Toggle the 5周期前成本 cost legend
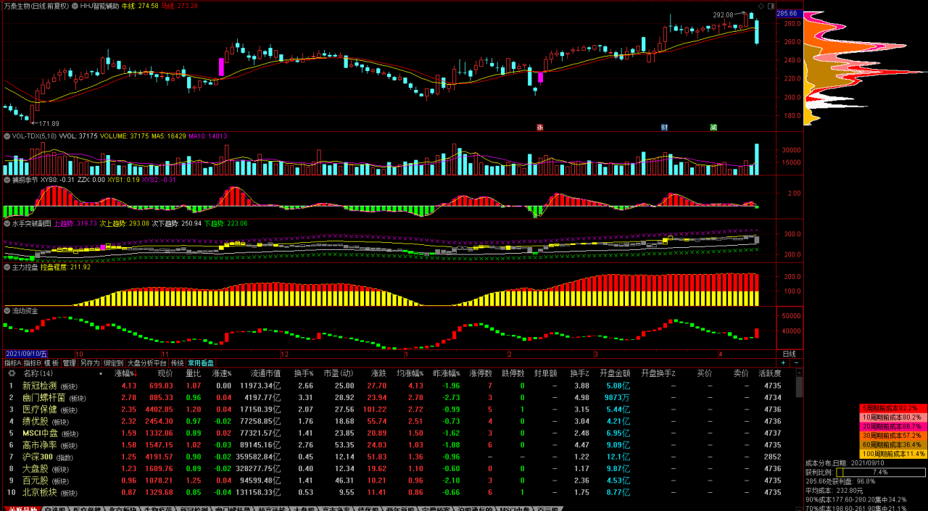This screenshot has width=928, height=511. click(x=892, y=408)
